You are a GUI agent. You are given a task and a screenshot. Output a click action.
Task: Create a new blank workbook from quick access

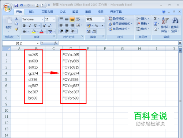click(42, 5)
